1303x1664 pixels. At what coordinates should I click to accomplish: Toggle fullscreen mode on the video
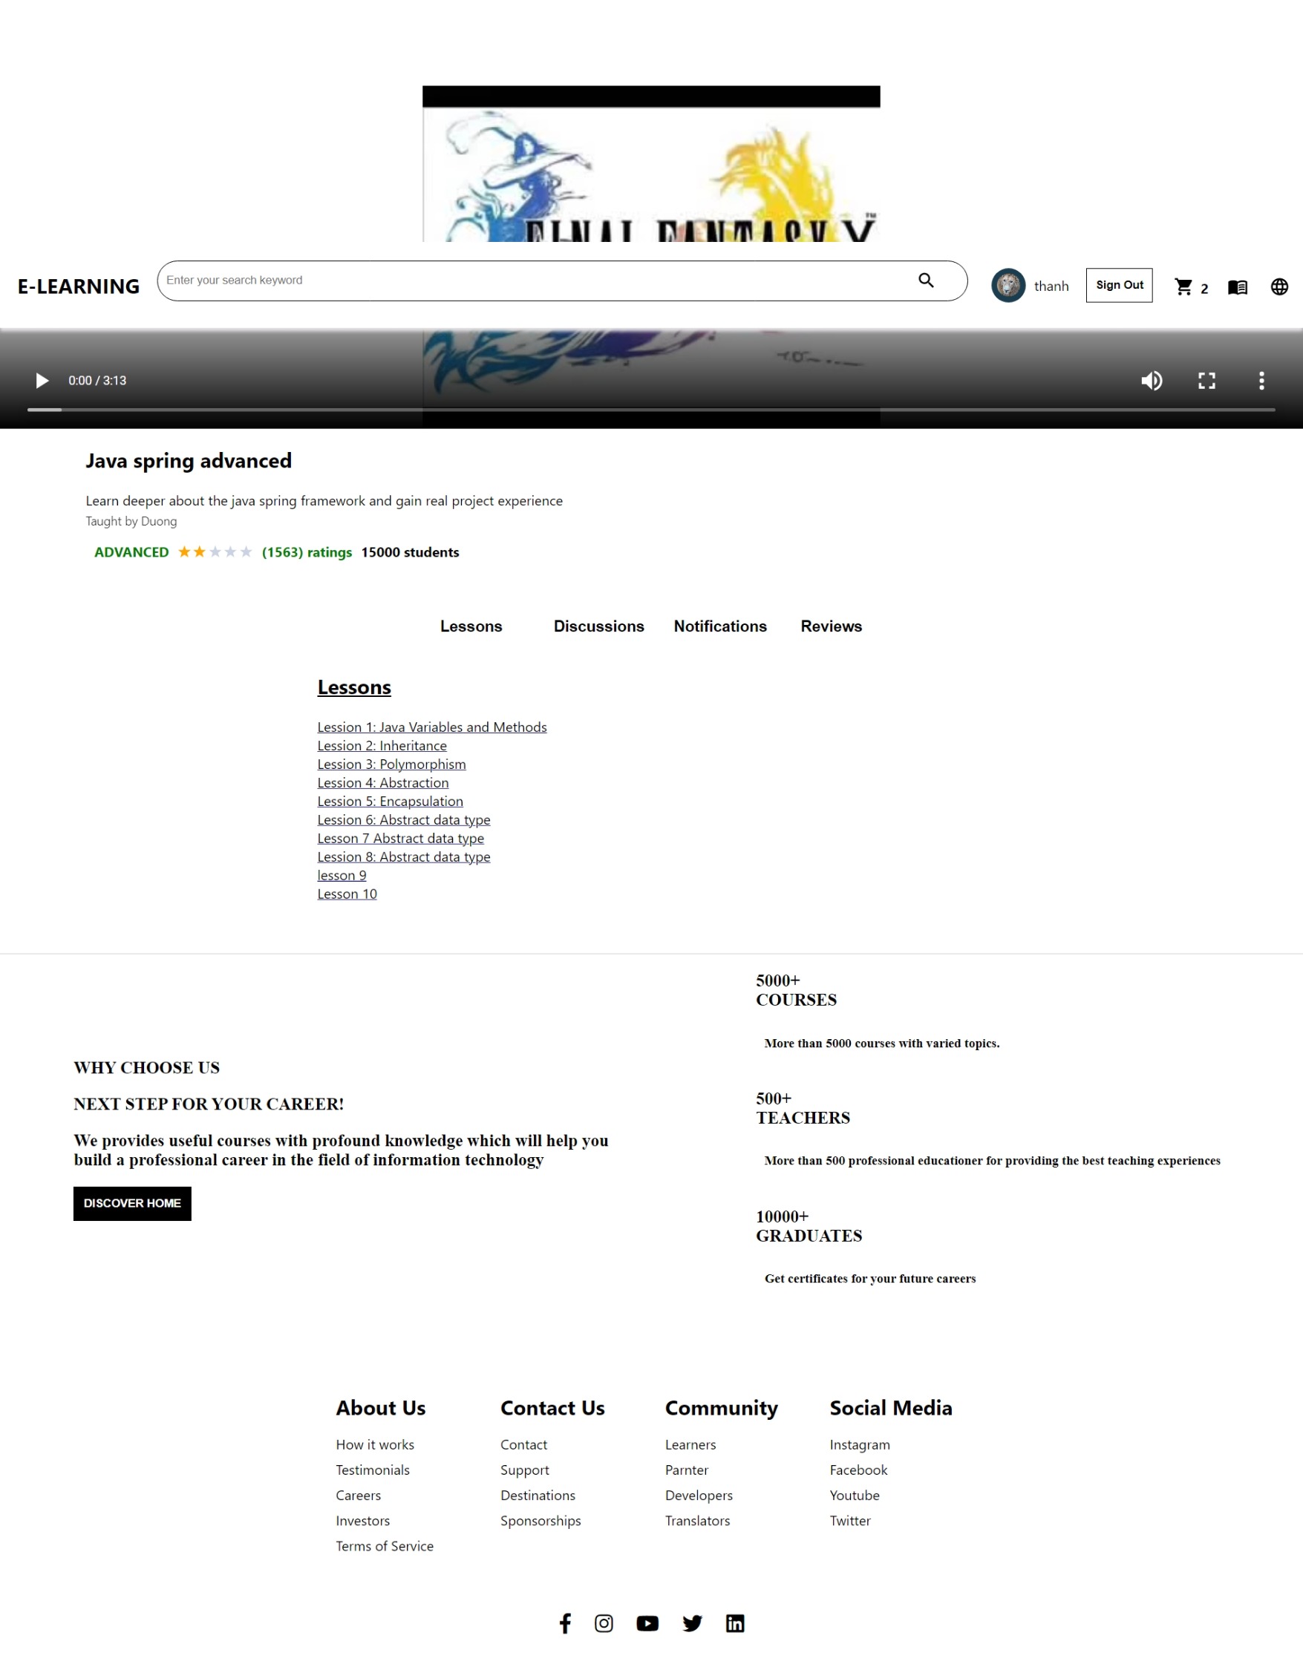click(1207, 381)
